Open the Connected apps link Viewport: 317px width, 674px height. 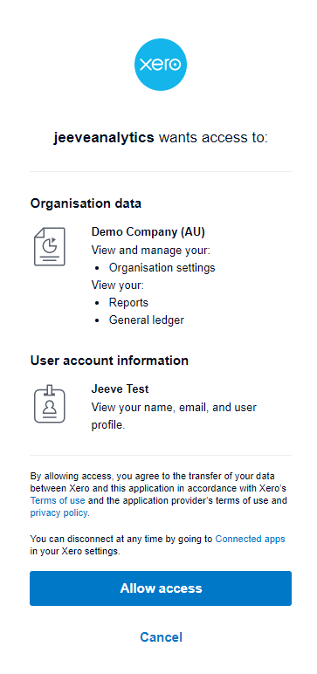point(250,539)
